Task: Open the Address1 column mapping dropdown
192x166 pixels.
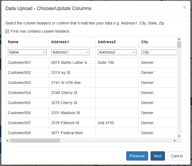Action: tap(70, 52)
